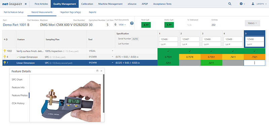Click the empty measurement input for part 5, feature 7

pos(255,63)
